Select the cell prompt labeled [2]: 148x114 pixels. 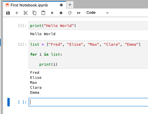point(22,45)
